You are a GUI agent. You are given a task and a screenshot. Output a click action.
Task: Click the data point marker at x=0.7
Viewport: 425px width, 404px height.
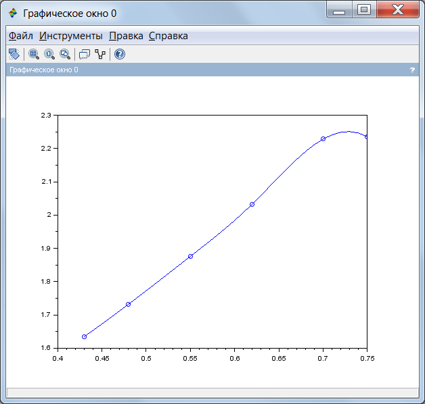323,138
